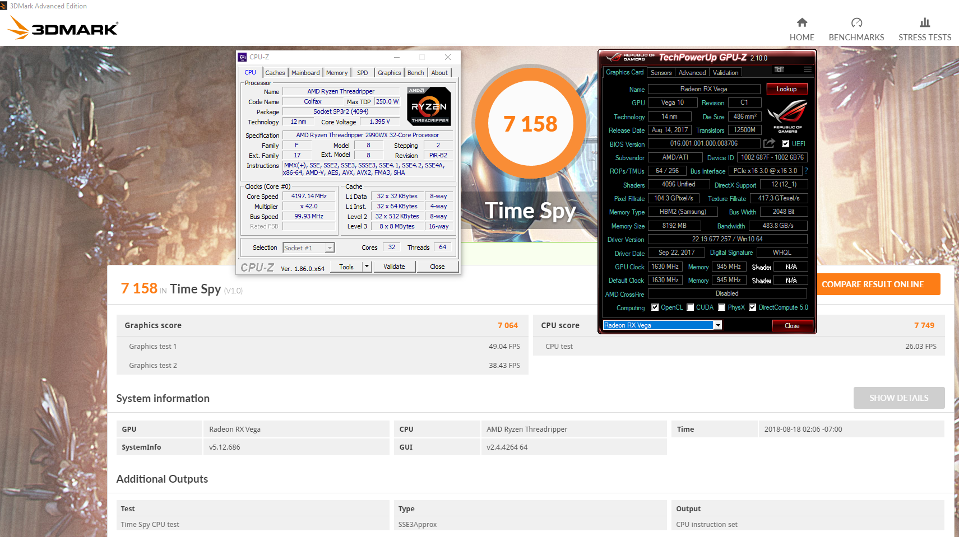Click the CPU test result row
The height and width of the screenshot is (537, 959).
(739, 346)
